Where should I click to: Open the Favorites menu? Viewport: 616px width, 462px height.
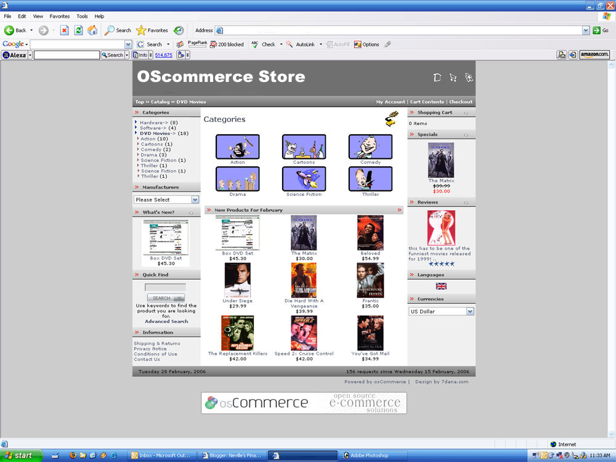(x=60, y=16)
